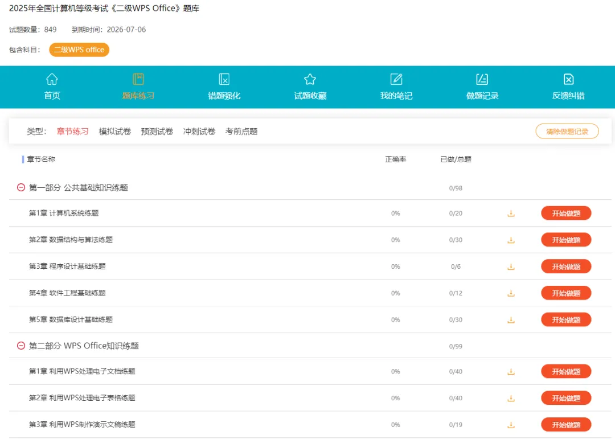615x439 pixels.
Task: Click the 0/20 progress for 计算机系统练题
Action: point(456,214)
